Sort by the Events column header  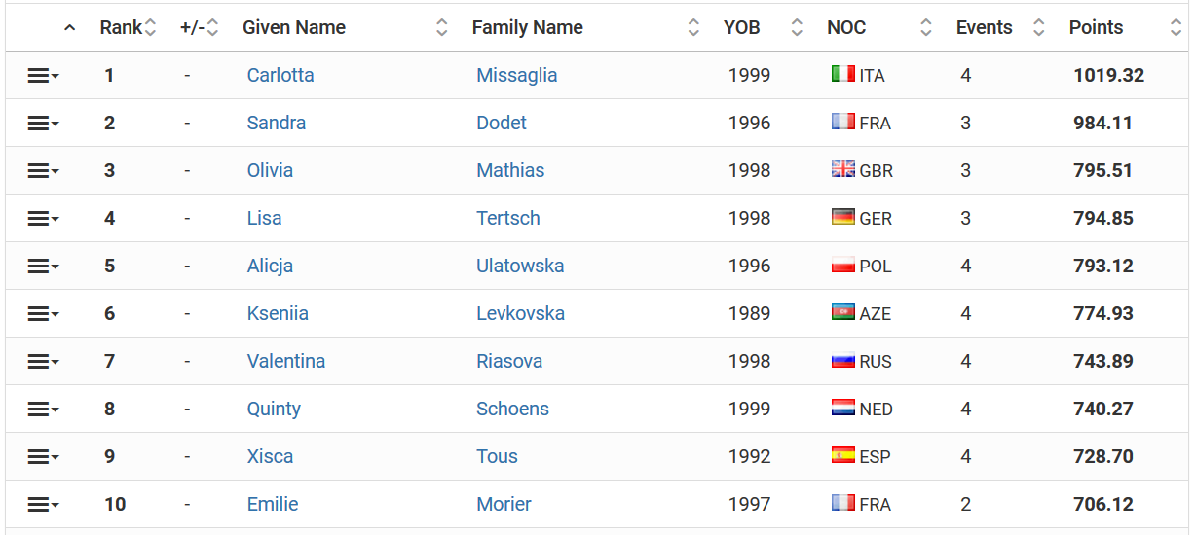[x=985, y=28]
